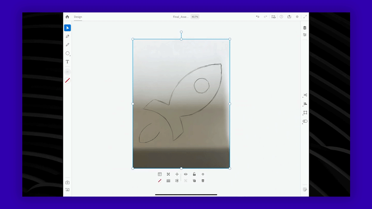Go to the Home screen

tap(67, 17)
